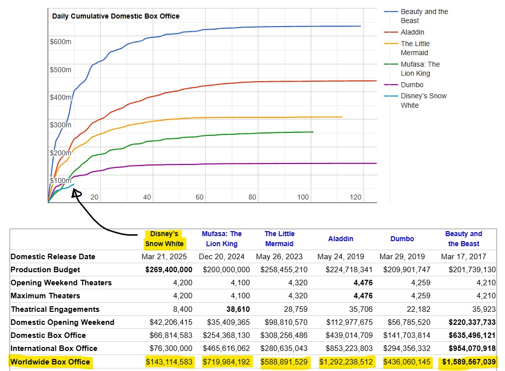Click the Daily Cumulative Domestic Box Office title
505x371 pixels.
point(116,16)
